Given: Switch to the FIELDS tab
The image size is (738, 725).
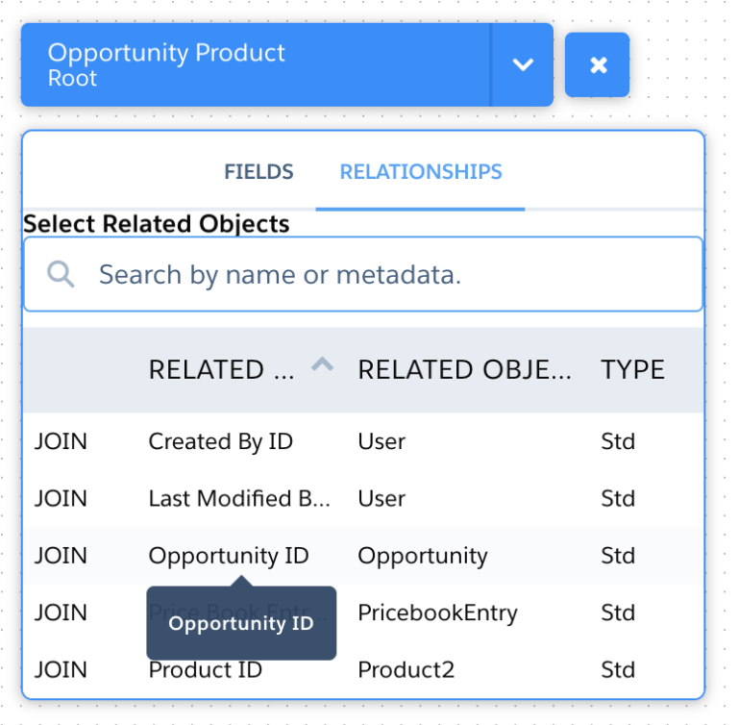Looking at the screenshot, I should [258, 172].
